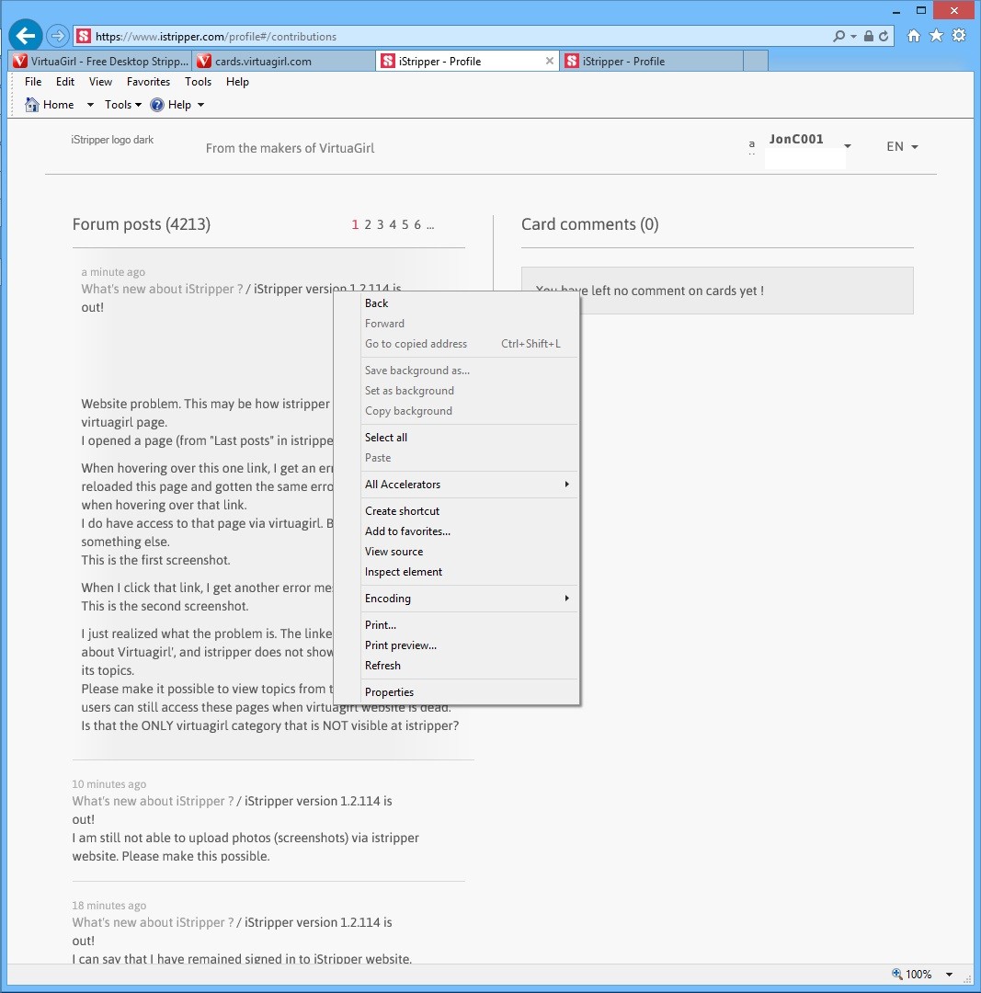Click the iStripper logo dark image

coord(112,140)
